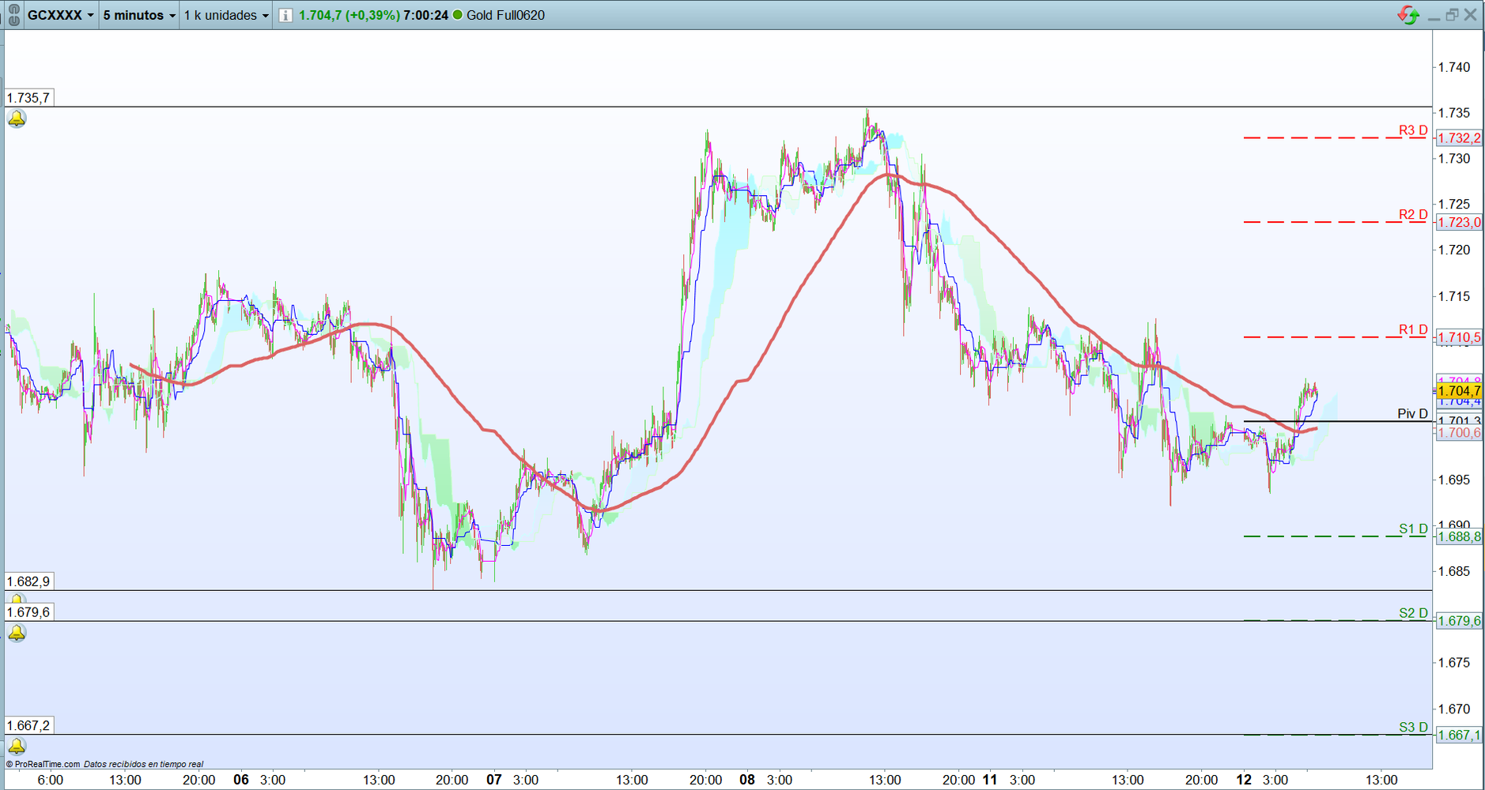Viewport: 1485px width, 790px height.
Task: Open the GCXXXX symbol dropdown
Action: click(61, 15)
